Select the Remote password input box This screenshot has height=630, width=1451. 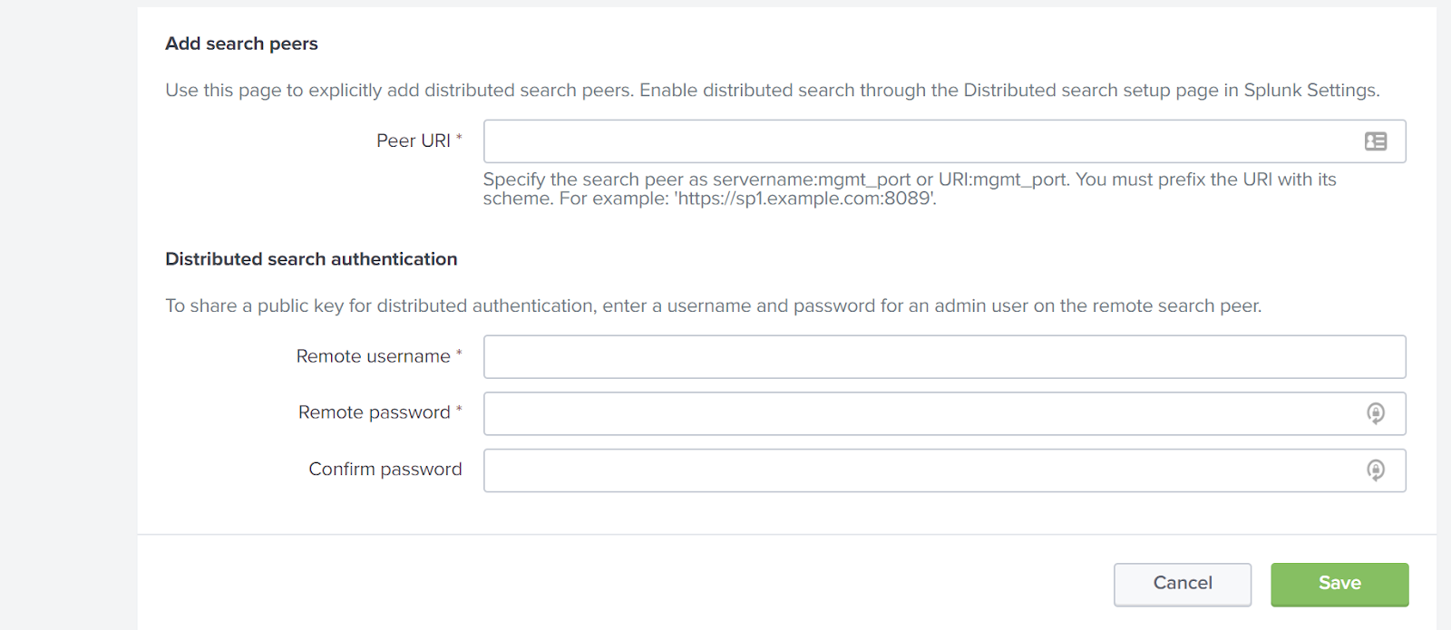[945, 413]
